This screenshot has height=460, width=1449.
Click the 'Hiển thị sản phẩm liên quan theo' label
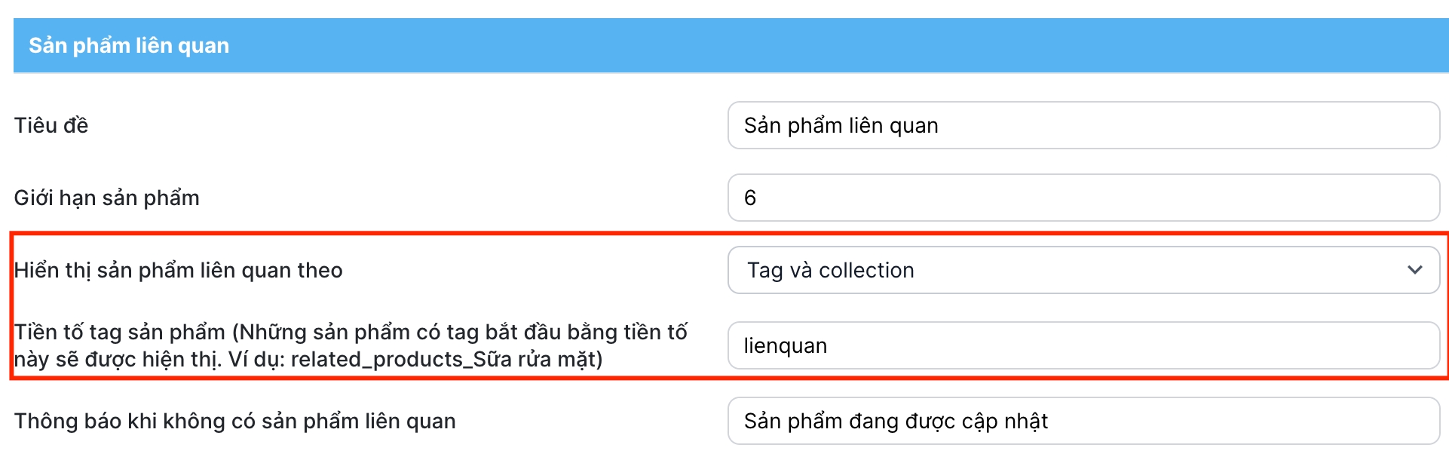pos(179,270)
